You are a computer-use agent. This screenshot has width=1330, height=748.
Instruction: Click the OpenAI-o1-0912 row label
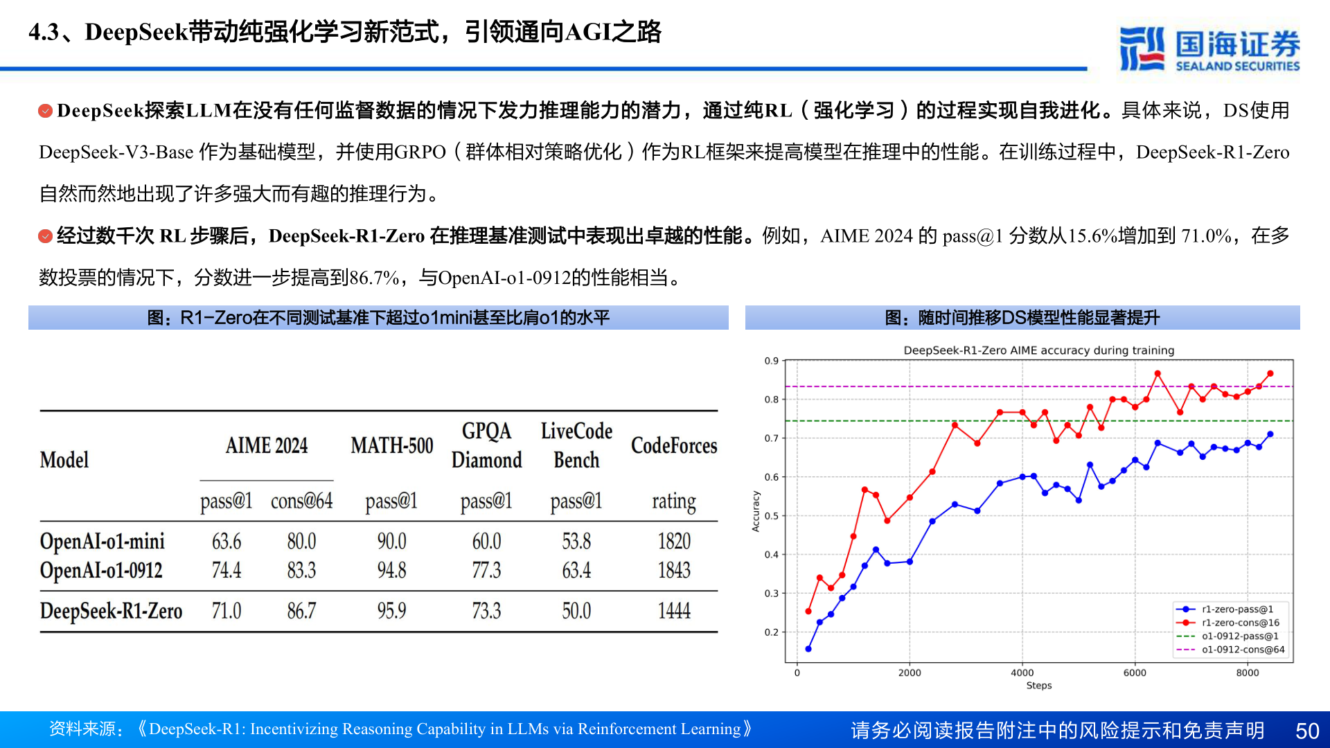coord(101,571)
